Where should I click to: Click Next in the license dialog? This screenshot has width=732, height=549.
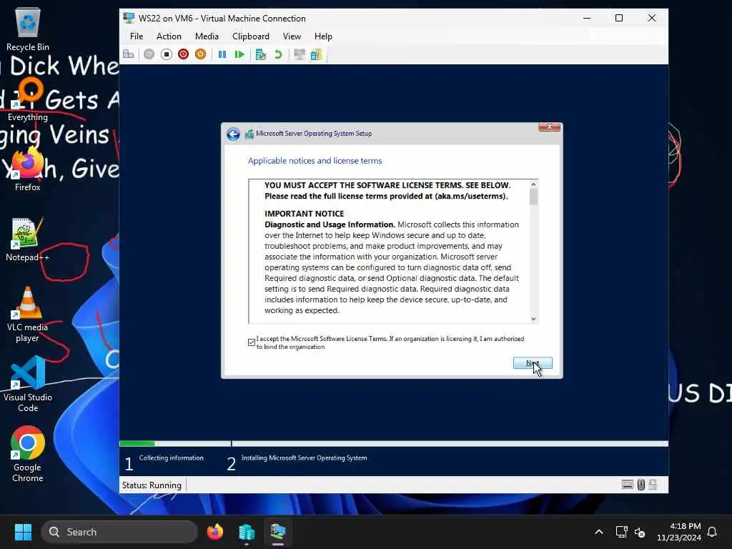(x=532, y=363)
